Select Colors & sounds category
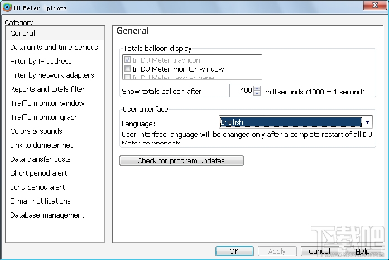 point(36,131)
